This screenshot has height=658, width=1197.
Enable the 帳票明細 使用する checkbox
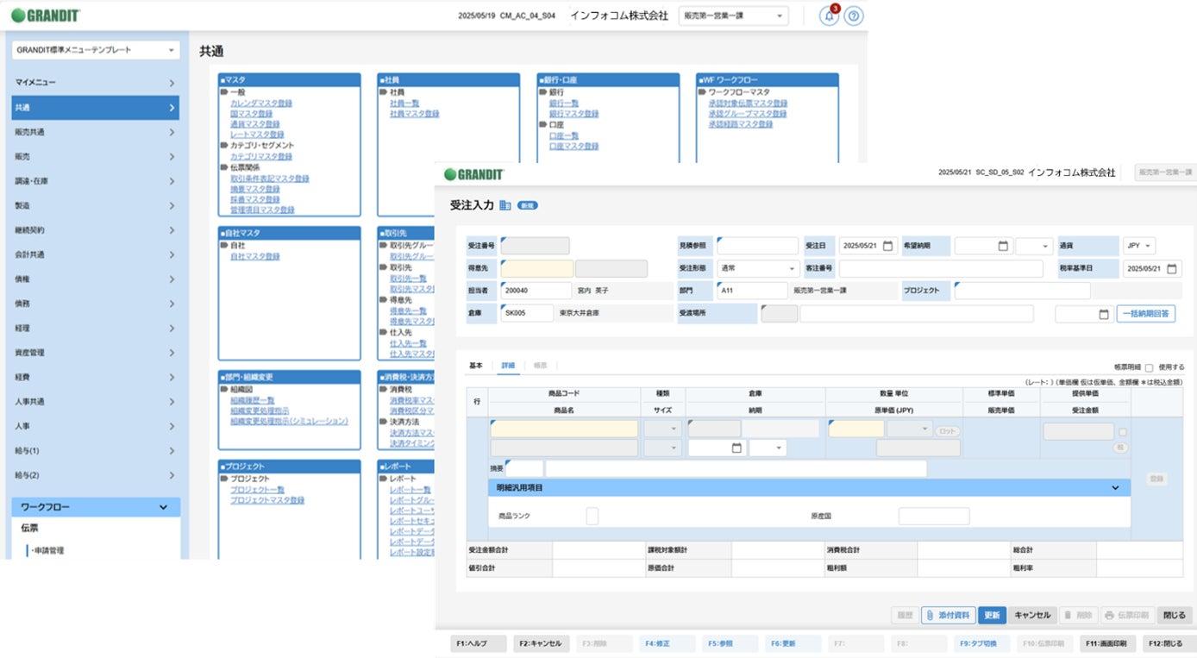tap(1148, 367)
